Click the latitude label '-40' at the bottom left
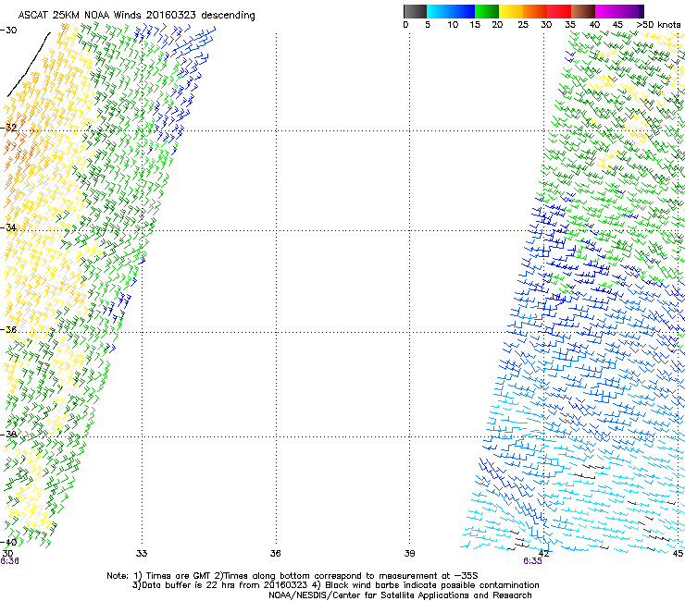Viewport: 685px width, 601px height. [x=8, y=542]
